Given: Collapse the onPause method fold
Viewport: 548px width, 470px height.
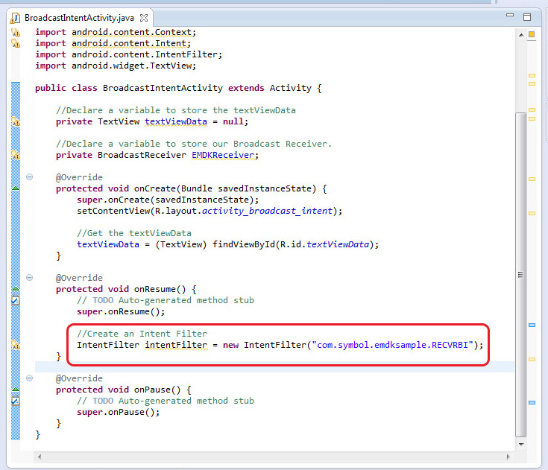Looking at the screenshot, I should point(30,378).
